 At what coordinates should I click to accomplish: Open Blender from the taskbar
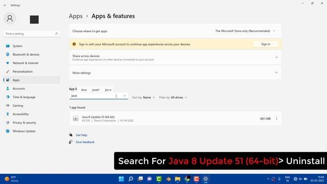click(x=168, y=179)
